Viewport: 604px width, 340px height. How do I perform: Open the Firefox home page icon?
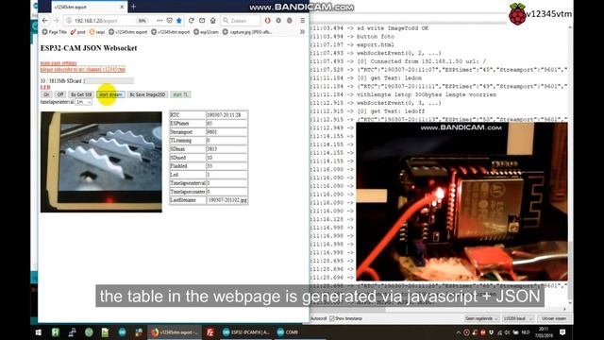(212, 21)
